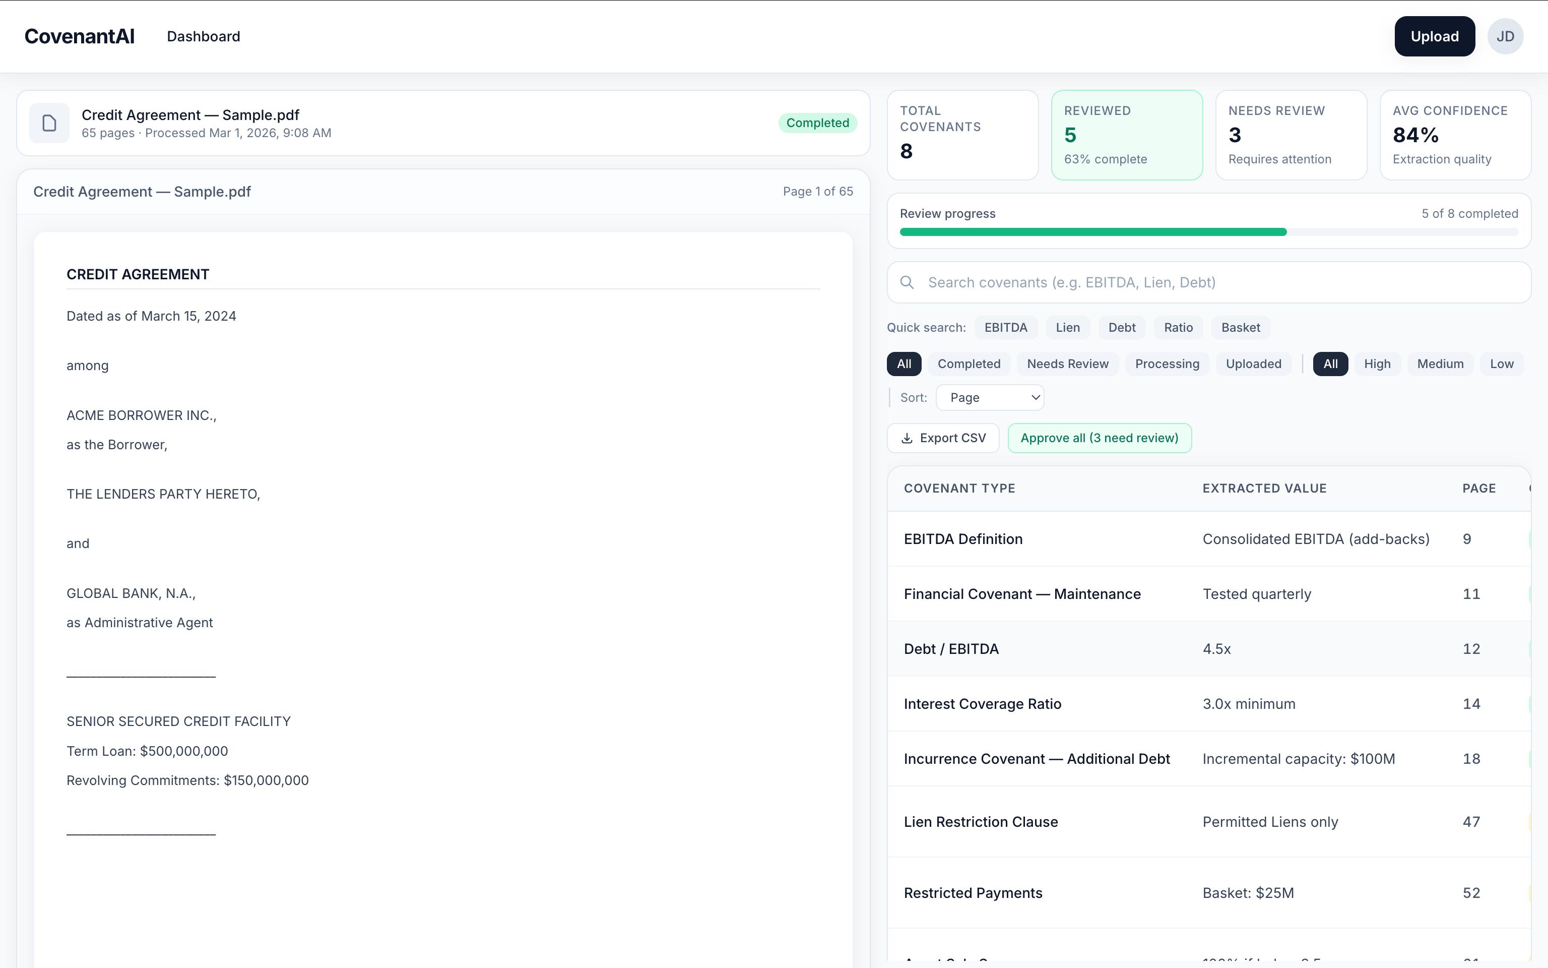Click the Upload button
Viewport: 1548px width, 968px height.
click(x=1435, y=36)
